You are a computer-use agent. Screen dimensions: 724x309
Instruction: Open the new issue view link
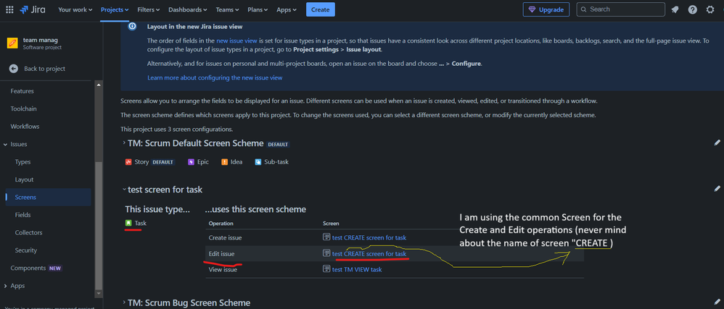pos(237,41)
